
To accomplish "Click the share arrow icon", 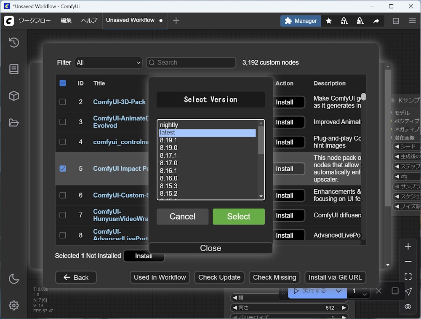I will pos(376,21).
